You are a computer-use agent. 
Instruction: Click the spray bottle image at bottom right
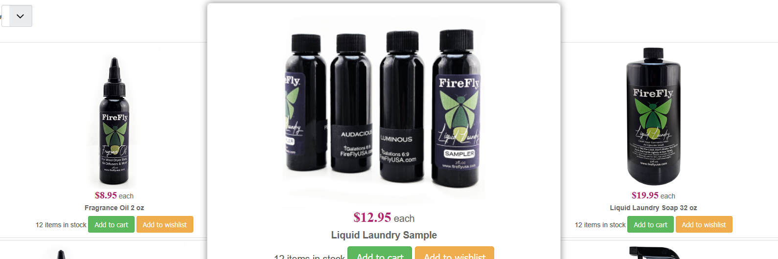coord(654,253)
